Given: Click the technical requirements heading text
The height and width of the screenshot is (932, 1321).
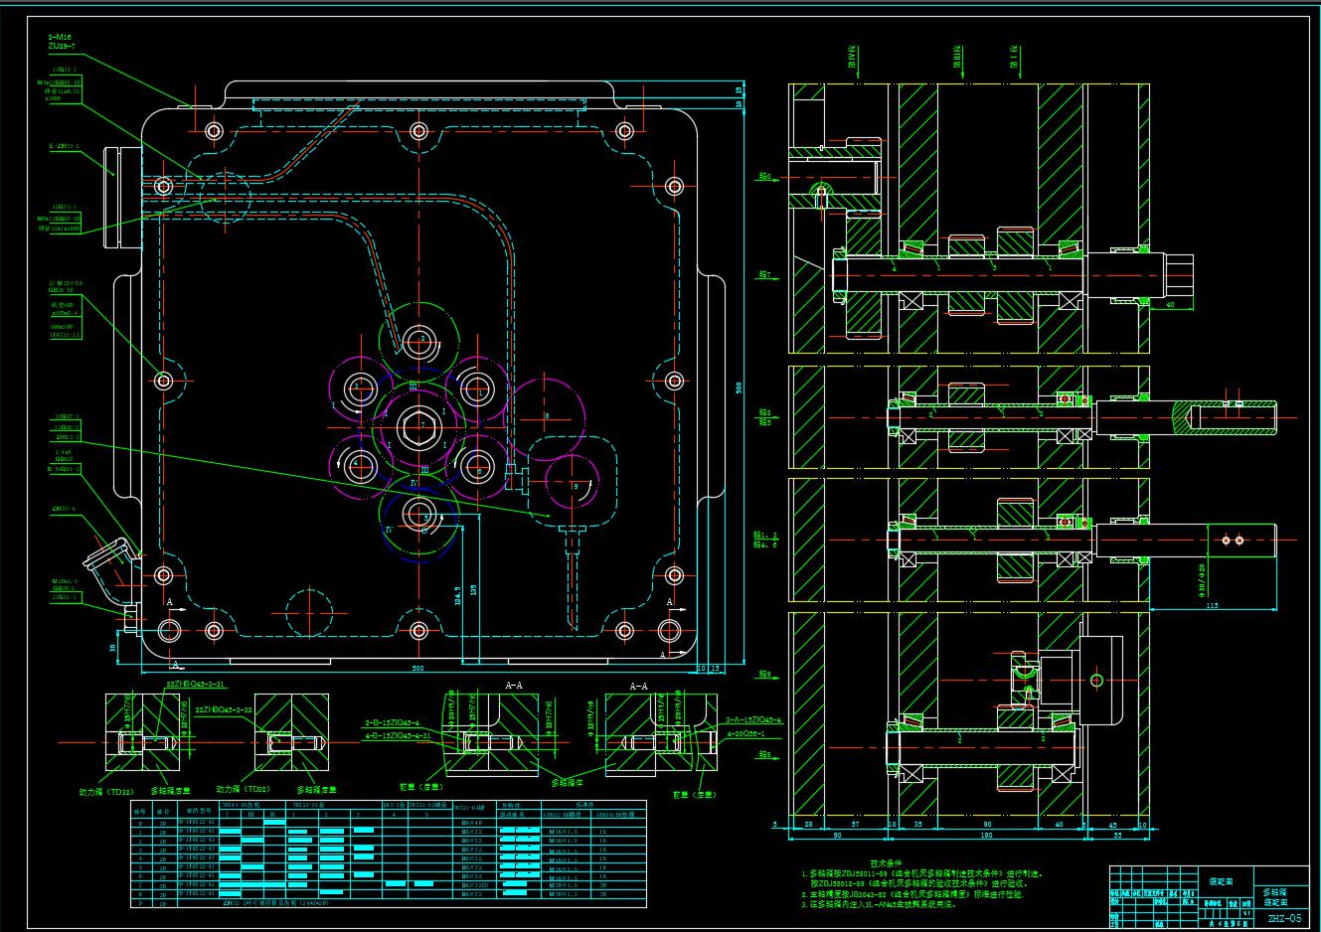Looking at the screenshot, I should [886, 863].
